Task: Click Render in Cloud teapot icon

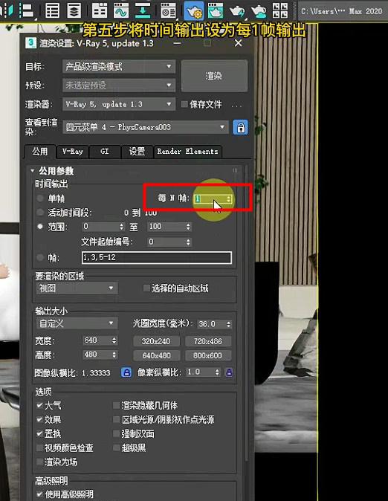Action: 259,10
